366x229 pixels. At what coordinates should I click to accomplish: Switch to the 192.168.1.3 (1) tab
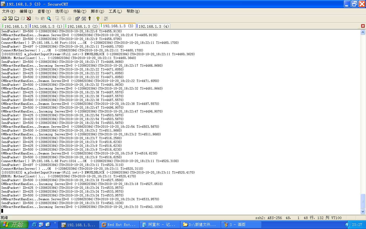(47, 26)
